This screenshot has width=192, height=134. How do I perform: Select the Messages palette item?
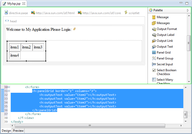tap(163, 23)
